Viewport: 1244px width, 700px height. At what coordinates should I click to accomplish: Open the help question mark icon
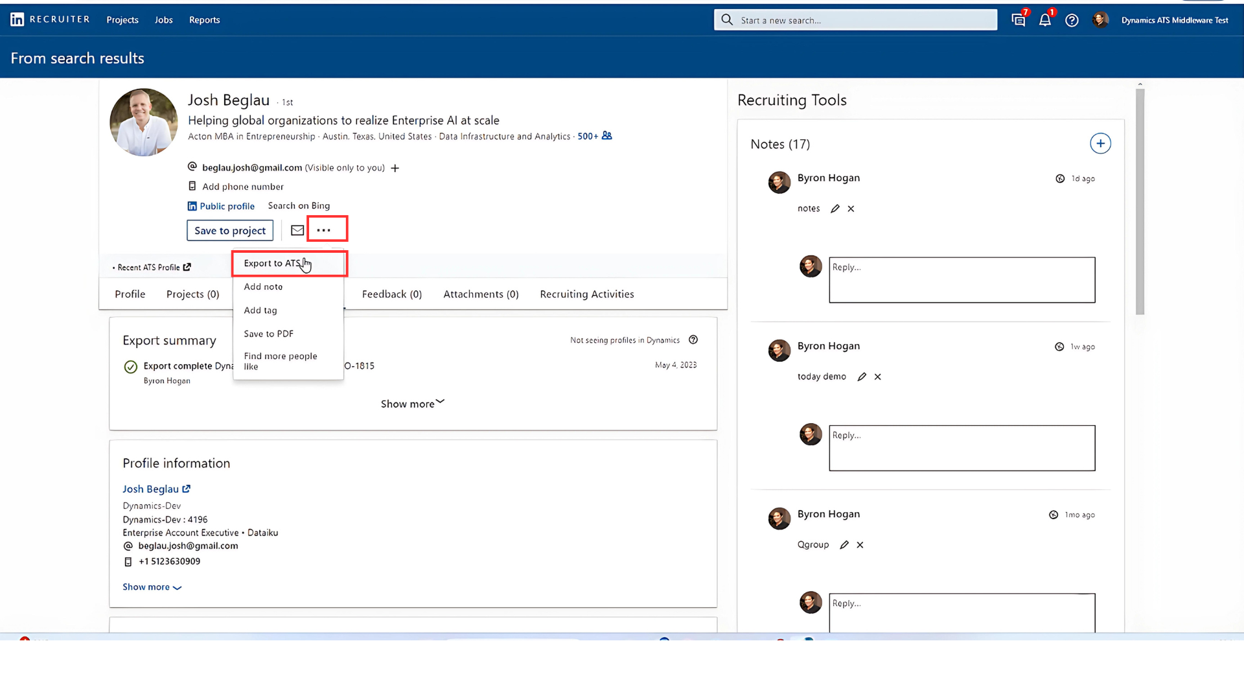pyautogui.click(x=1072, y=20)
